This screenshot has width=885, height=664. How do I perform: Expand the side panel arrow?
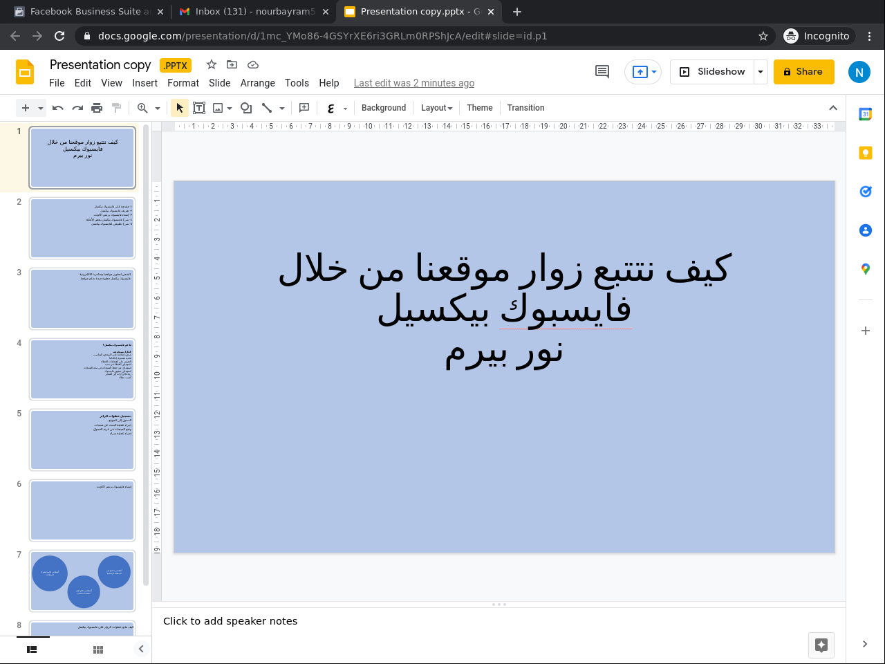click(x=865, y=644)
